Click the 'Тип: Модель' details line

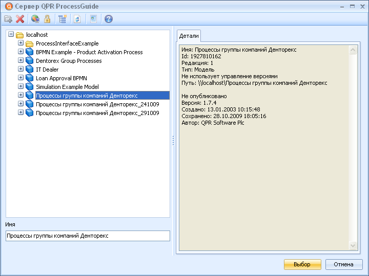click(x=198, y=70)
